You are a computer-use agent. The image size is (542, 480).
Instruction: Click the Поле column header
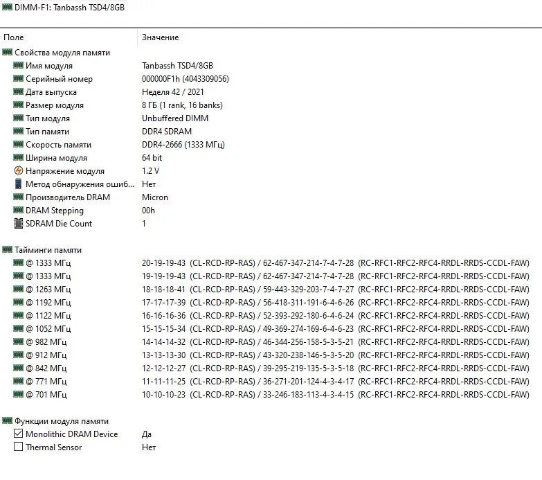(69, 37)
